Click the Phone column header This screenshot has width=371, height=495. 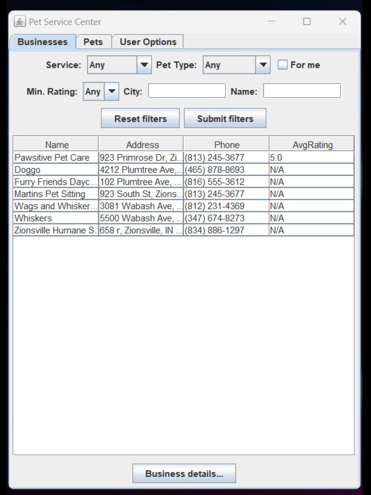tap(226, 145)
